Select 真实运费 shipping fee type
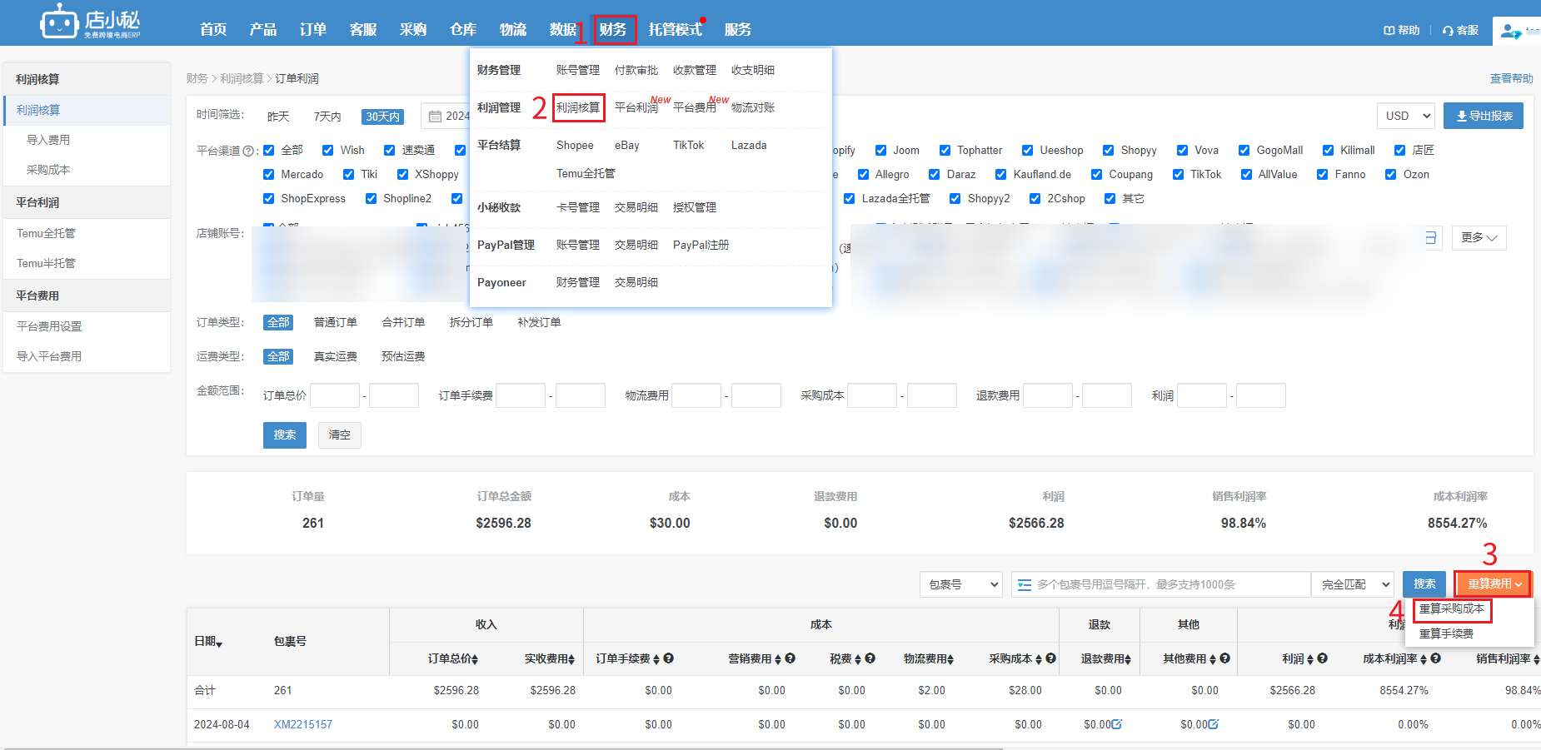 336,356
